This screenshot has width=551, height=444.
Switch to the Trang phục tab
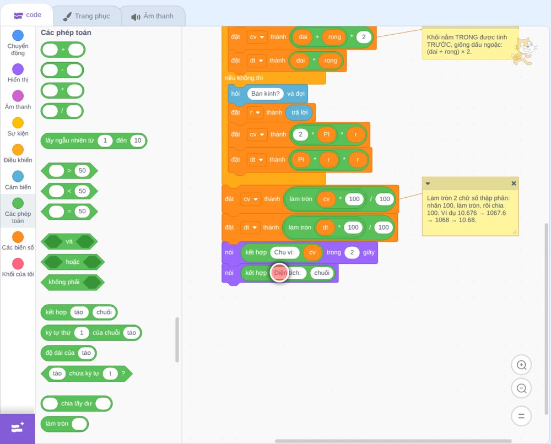click(x=87, y=16)
